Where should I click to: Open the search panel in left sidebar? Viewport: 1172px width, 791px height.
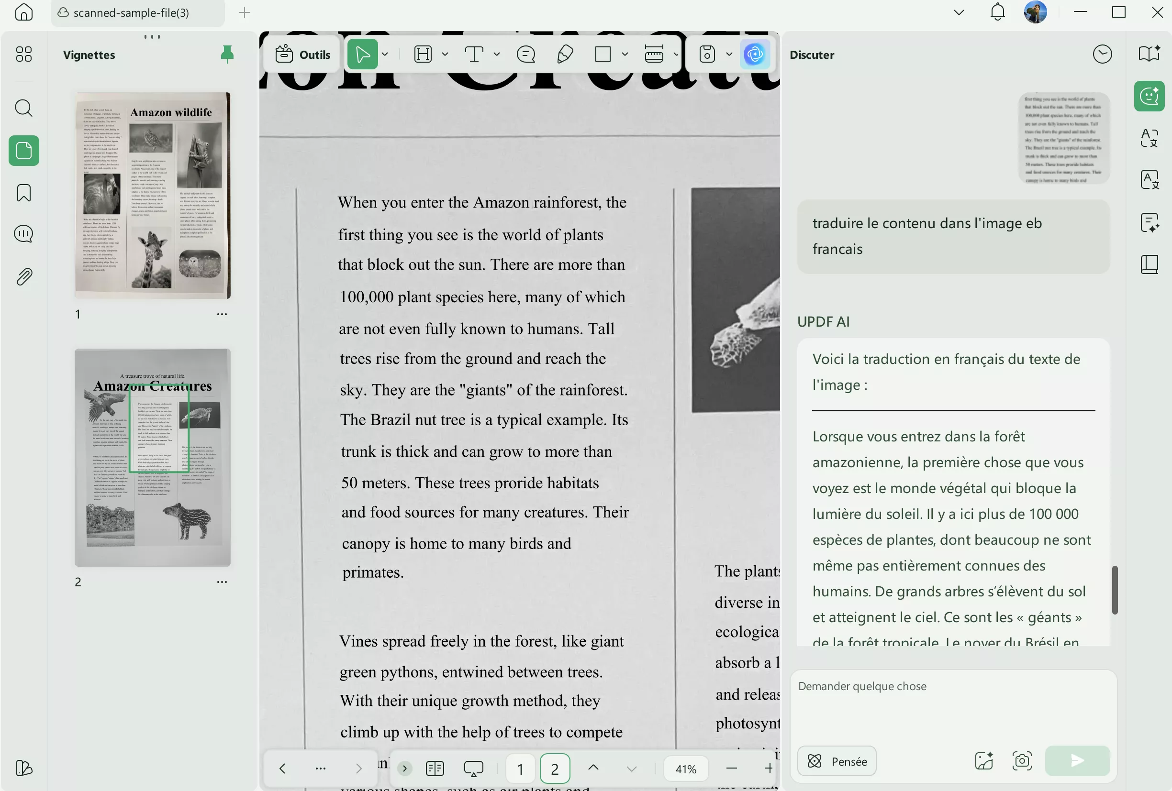coord(24,108)
